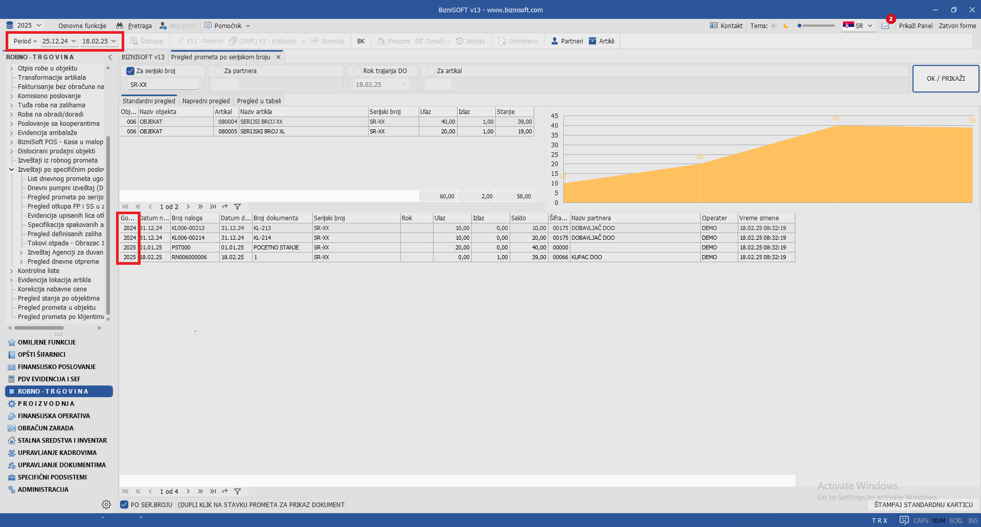Click the Kontakt icon in top bar
The width and height of the screenshot is (981, 527).
714,26
